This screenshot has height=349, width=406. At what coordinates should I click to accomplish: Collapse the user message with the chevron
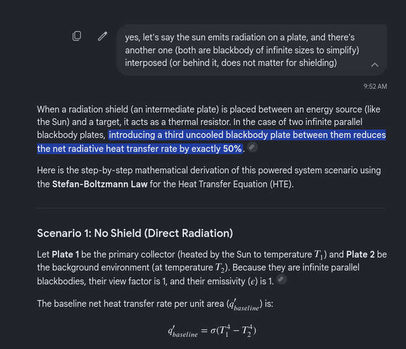tap(375, 65)
